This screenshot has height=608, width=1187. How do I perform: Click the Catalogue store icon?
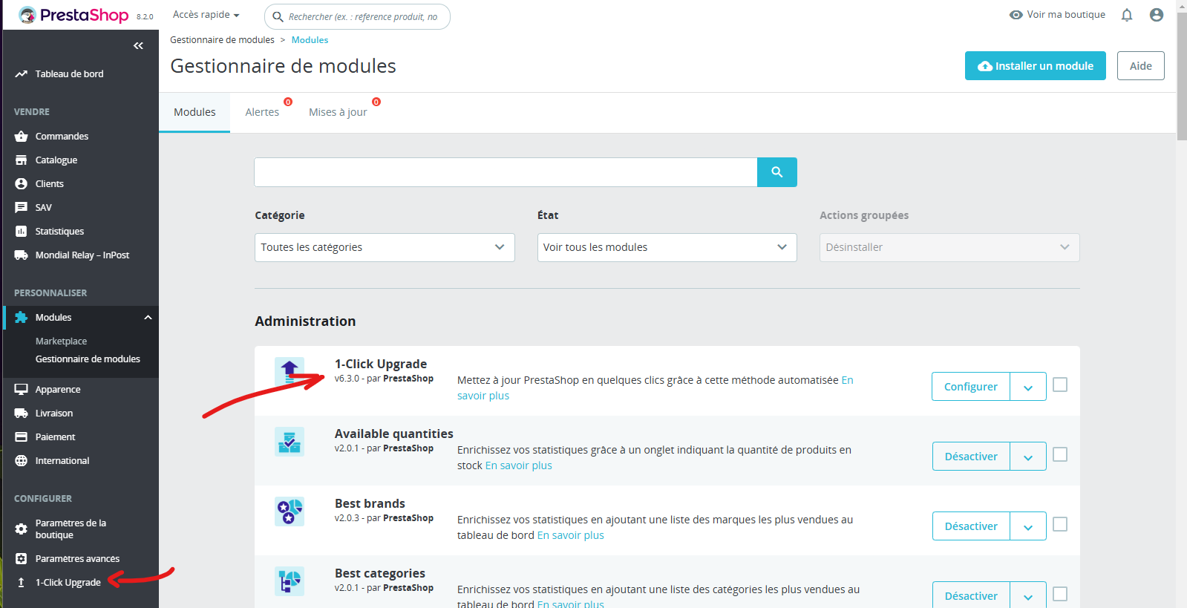tap(21, 160)
